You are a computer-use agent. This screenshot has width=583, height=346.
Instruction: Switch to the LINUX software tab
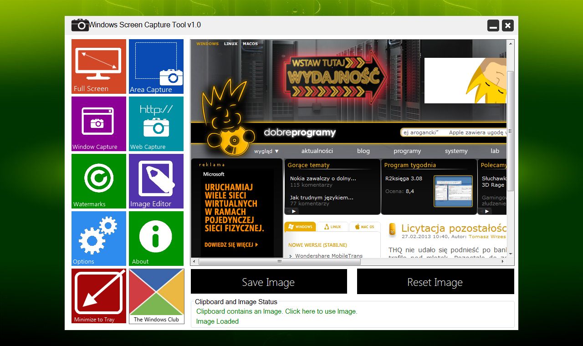[x=332, y=227]
